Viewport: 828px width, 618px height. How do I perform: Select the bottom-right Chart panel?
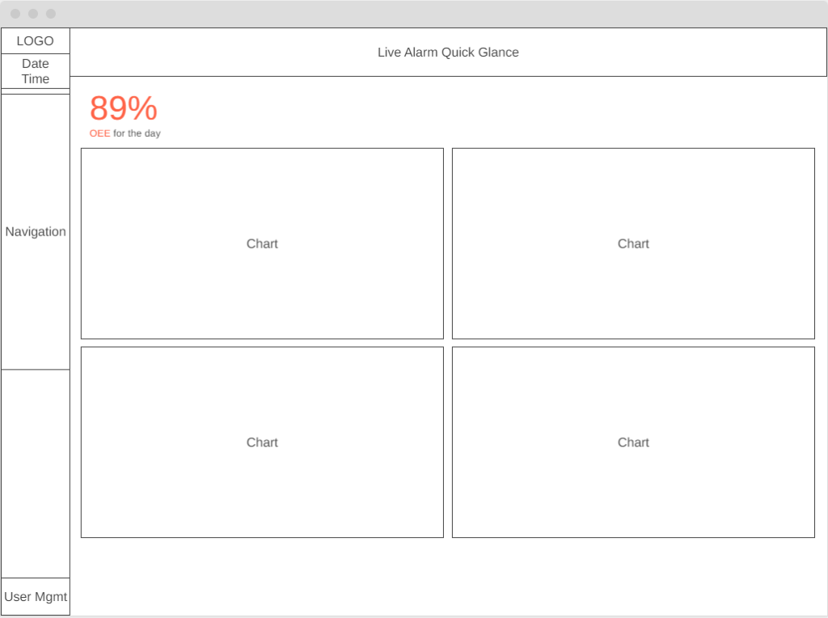tap(633, 442)
